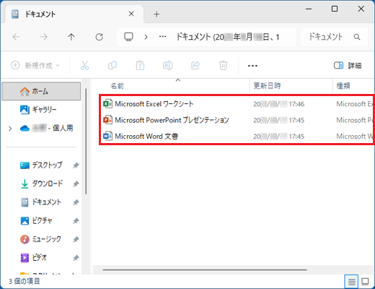
Task: Click the 3 個の項目 status bar text
Action: (25, 281)
